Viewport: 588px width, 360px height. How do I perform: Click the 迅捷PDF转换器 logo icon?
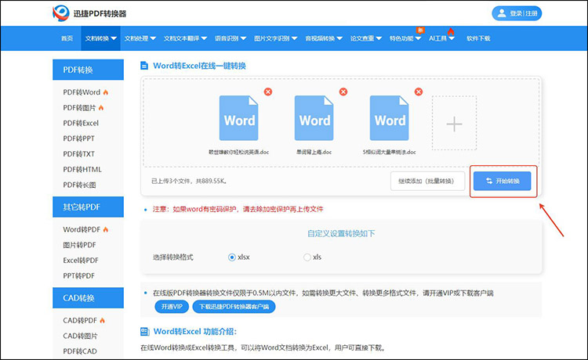(x=60, y=13)
